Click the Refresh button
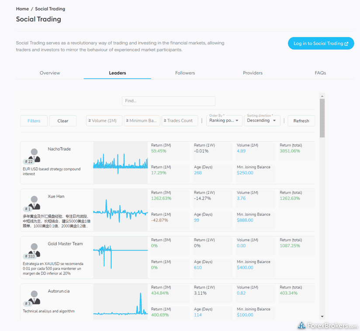360x331 pixels. (301, 121)
